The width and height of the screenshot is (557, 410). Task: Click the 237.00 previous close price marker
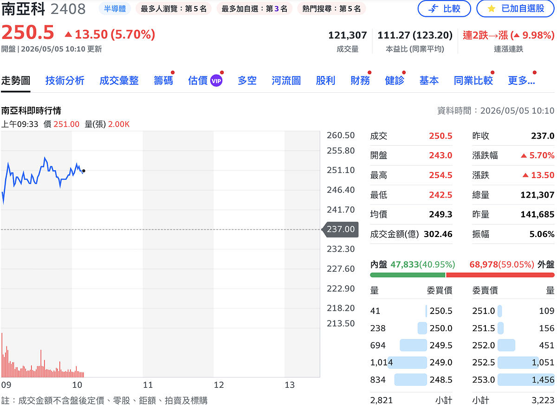click(x=340, y=229)
